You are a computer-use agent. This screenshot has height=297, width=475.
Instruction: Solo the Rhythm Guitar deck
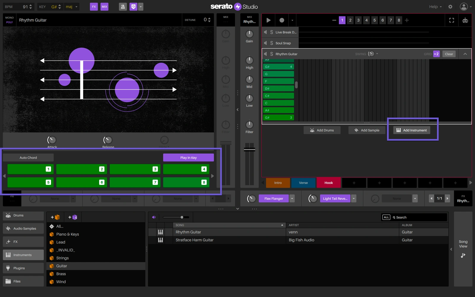[271, 54]
